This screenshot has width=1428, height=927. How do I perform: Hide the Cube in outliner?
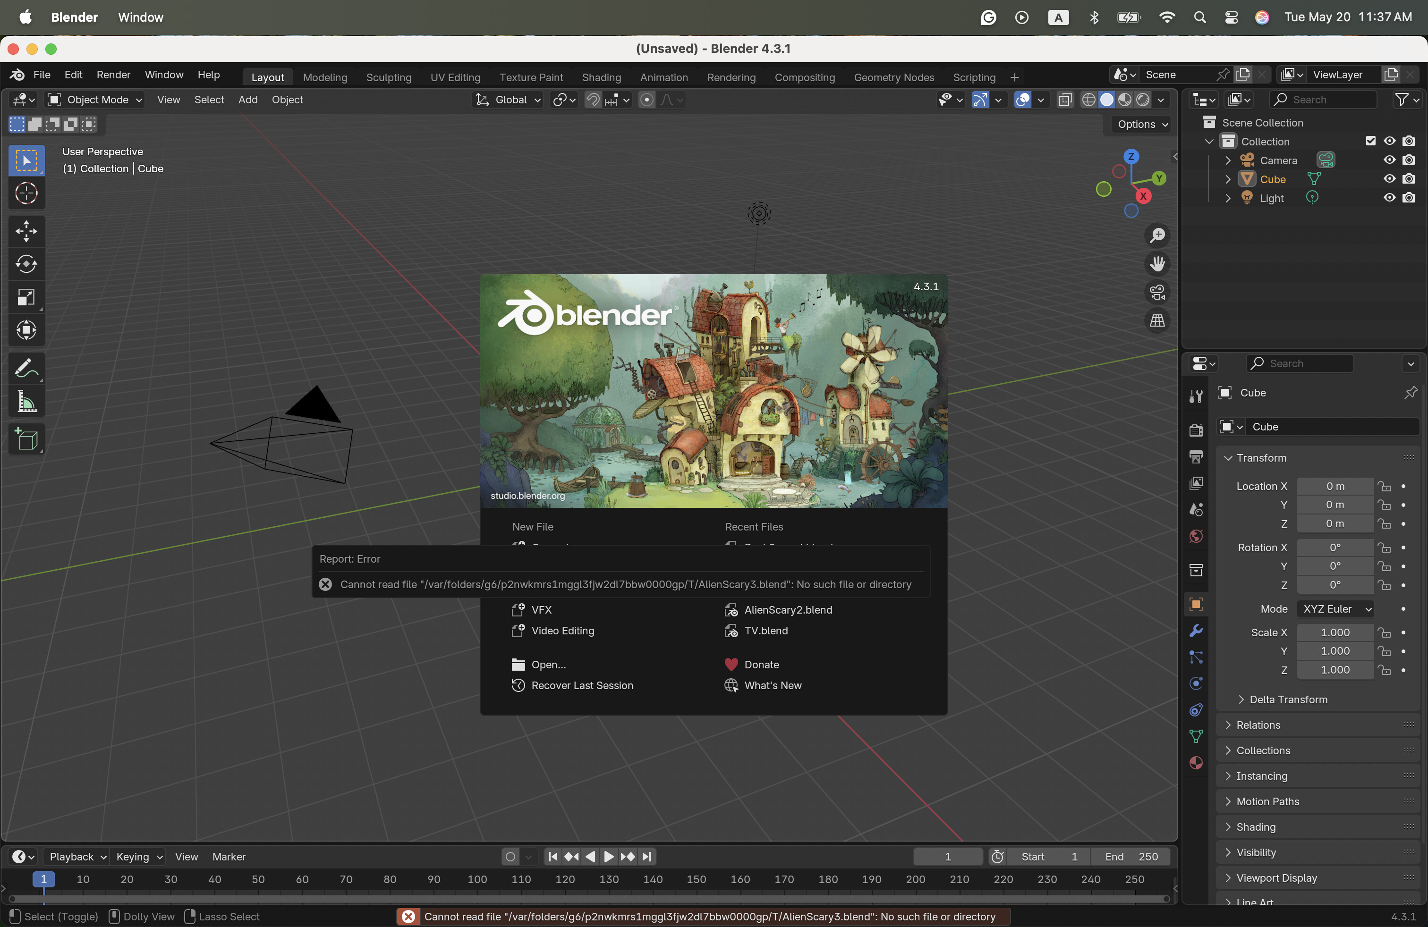1389,179
